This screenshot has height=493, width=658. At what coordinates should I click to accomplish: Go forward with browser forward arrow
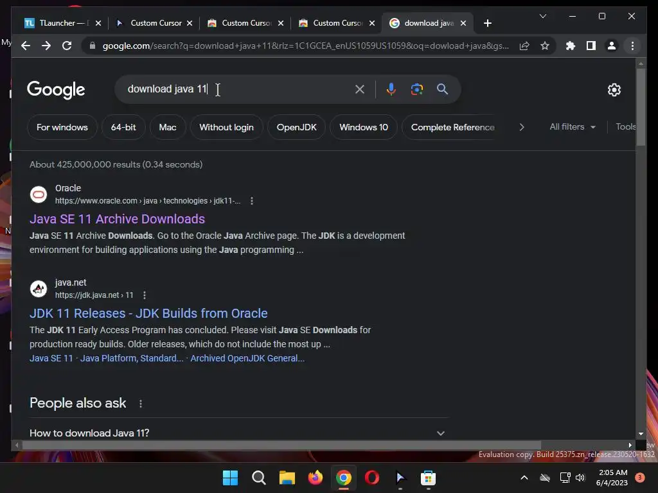[x=46, y=46]
